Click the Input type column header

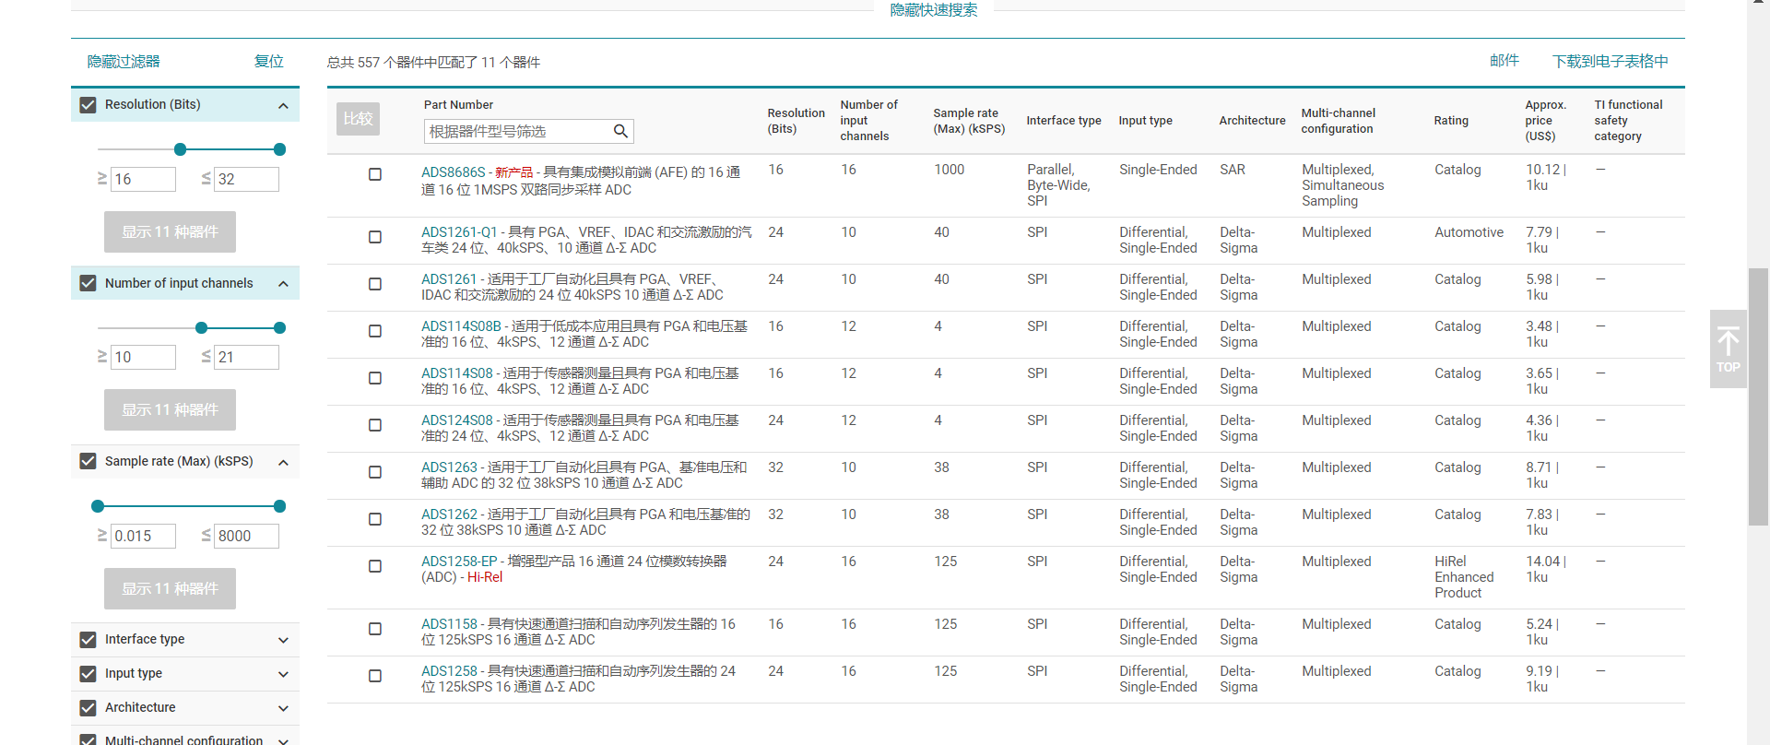click(x=1146, y=121)
